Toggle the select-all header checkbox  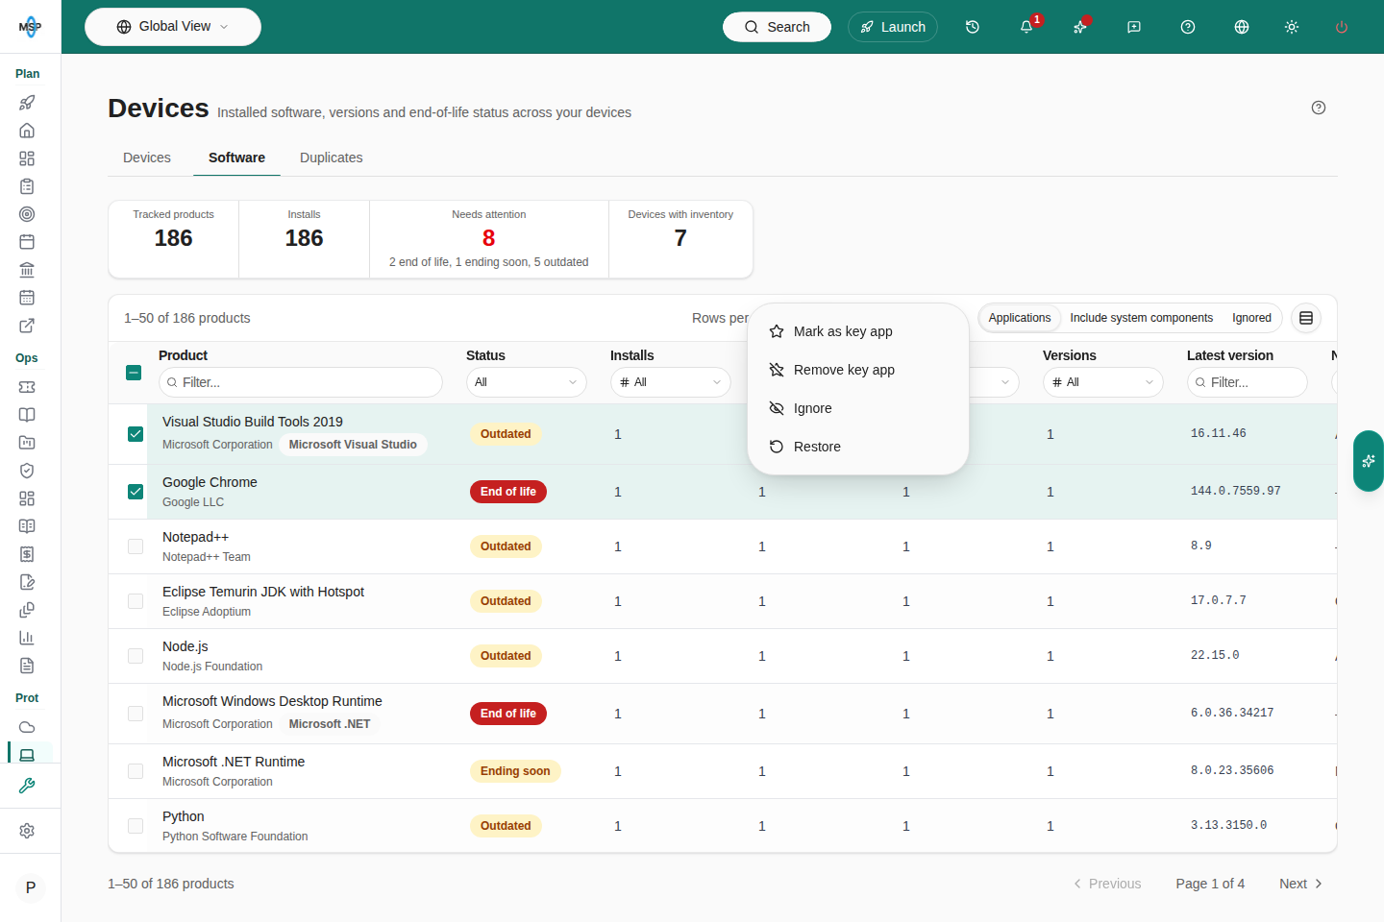click(x=134, y=373)
